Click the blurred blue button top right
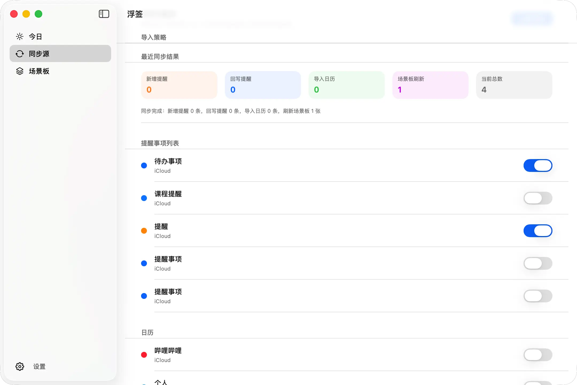The width and height of the screenshot is (577, 385). coord(532,18)
